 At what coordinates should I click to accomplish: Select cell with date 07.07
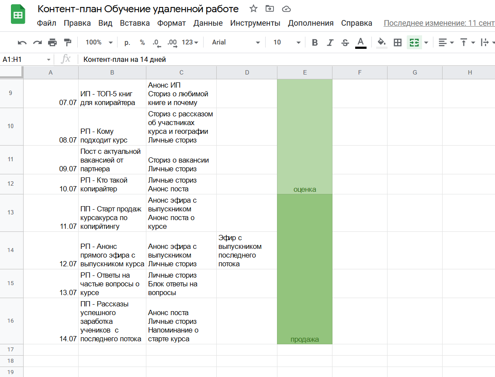tap(51, 94)
